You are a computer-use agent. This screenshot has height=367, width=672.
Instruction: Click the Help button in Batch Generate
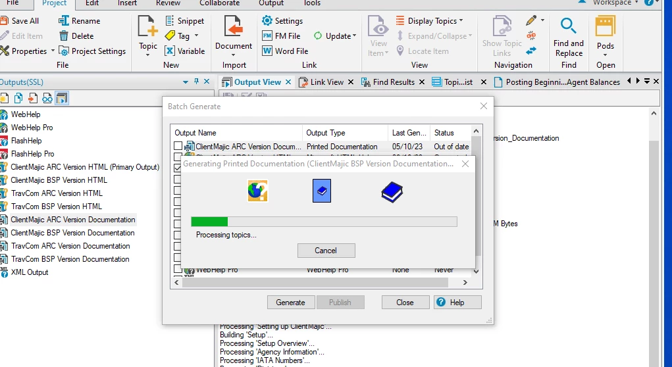(457, 303)
